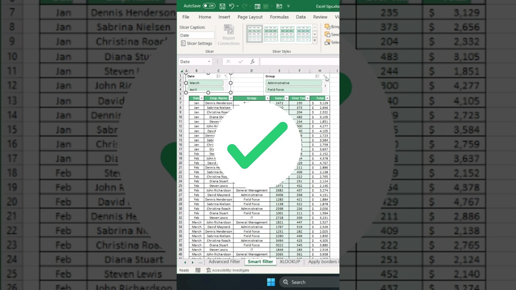Open the Page Layout tab
Viewport: 516px width, 290px height.
(250, 17)
